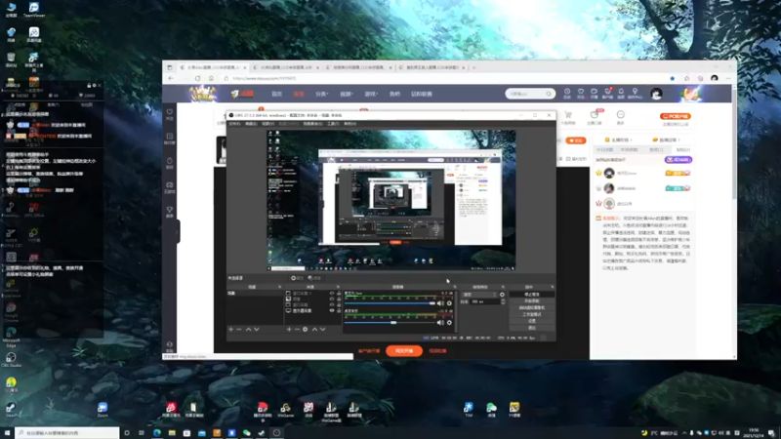The height and width of the screenshot is (439, 781).
Task: Open the File menu in OBS
Action: (x=234, y=124)
